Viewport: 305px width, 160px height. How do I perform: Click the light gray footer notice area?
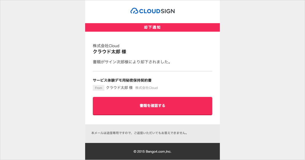click(x=152, y=134)
